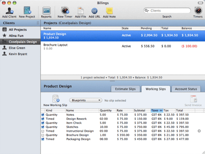The width and height of the screenshot is (205, 154).
Task: Open the Timers window icon
Action: (x=198, y=10)
